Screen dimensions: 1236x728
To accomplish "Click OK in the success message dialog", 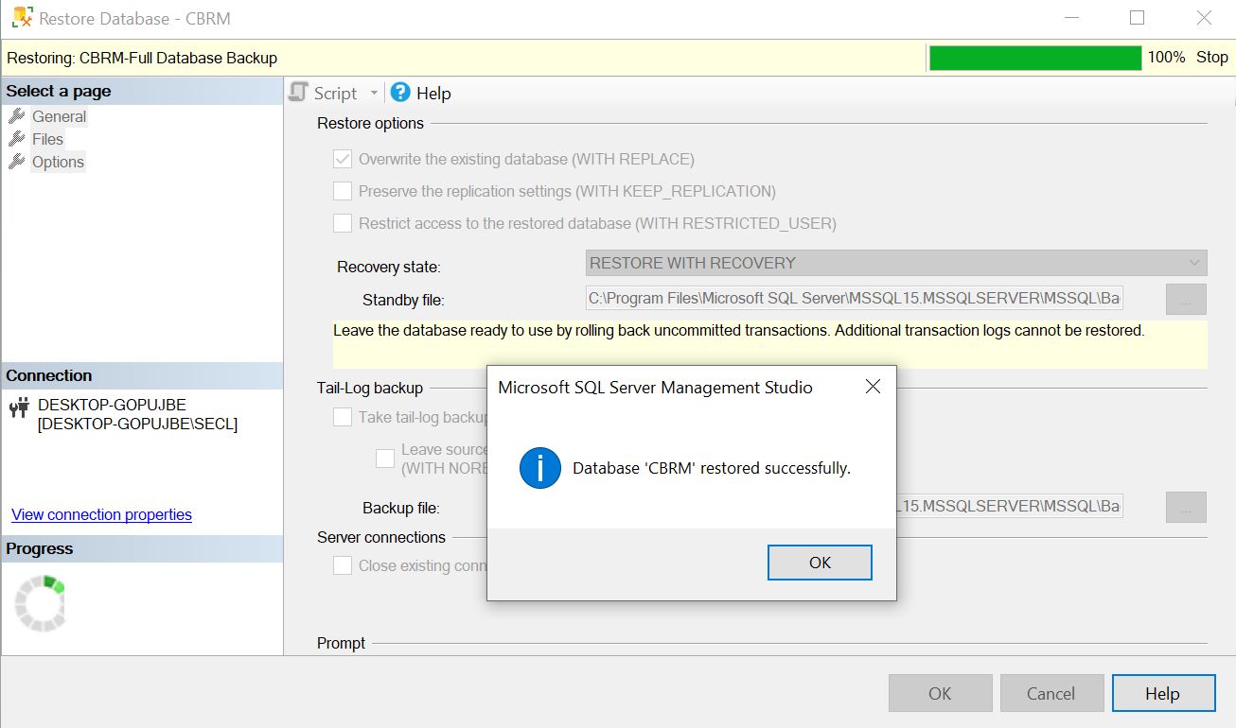I will click(x=820, y=563).
